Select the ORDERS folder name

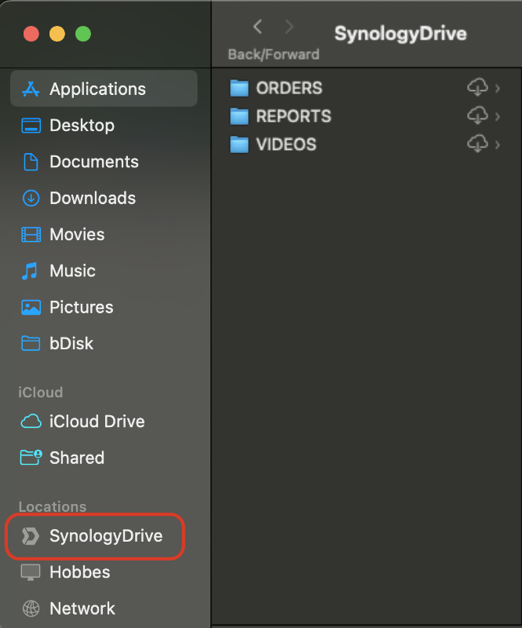click(x=289, y=88)
